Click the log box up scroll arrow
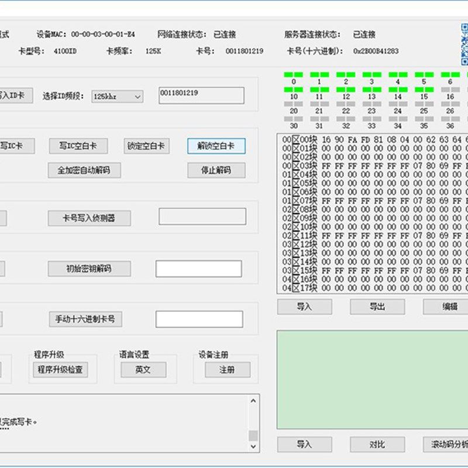Screen dimensions: 468x468 point(253,401)
